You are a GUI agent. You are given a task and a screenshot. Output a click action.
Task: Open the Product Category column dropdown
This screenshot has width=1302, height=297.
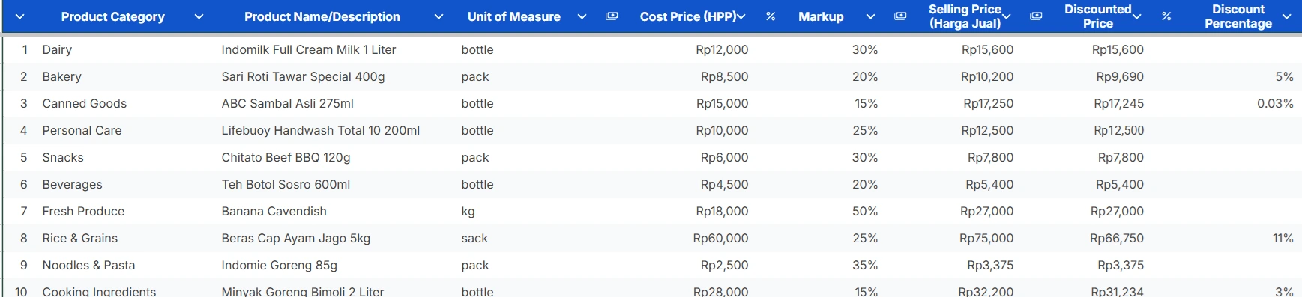point(199,16)
